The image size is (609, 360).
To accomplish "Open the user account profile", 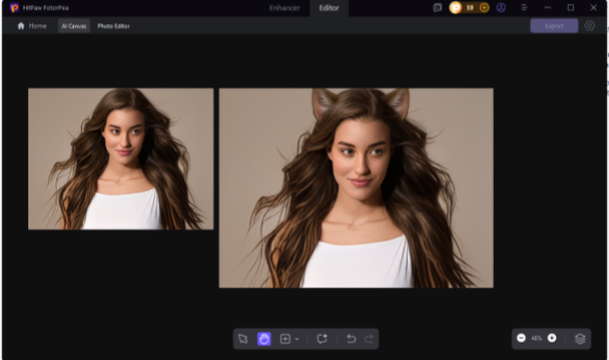I will point(501,8).
